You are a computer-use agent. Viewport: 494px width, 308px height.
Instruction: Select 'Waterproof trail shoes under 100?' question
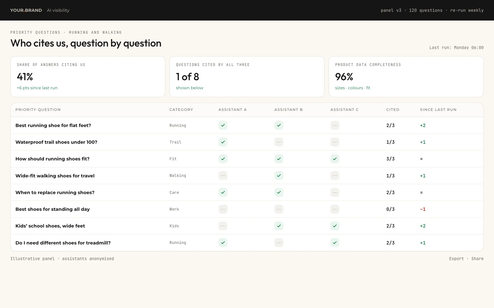pos(56,142)
